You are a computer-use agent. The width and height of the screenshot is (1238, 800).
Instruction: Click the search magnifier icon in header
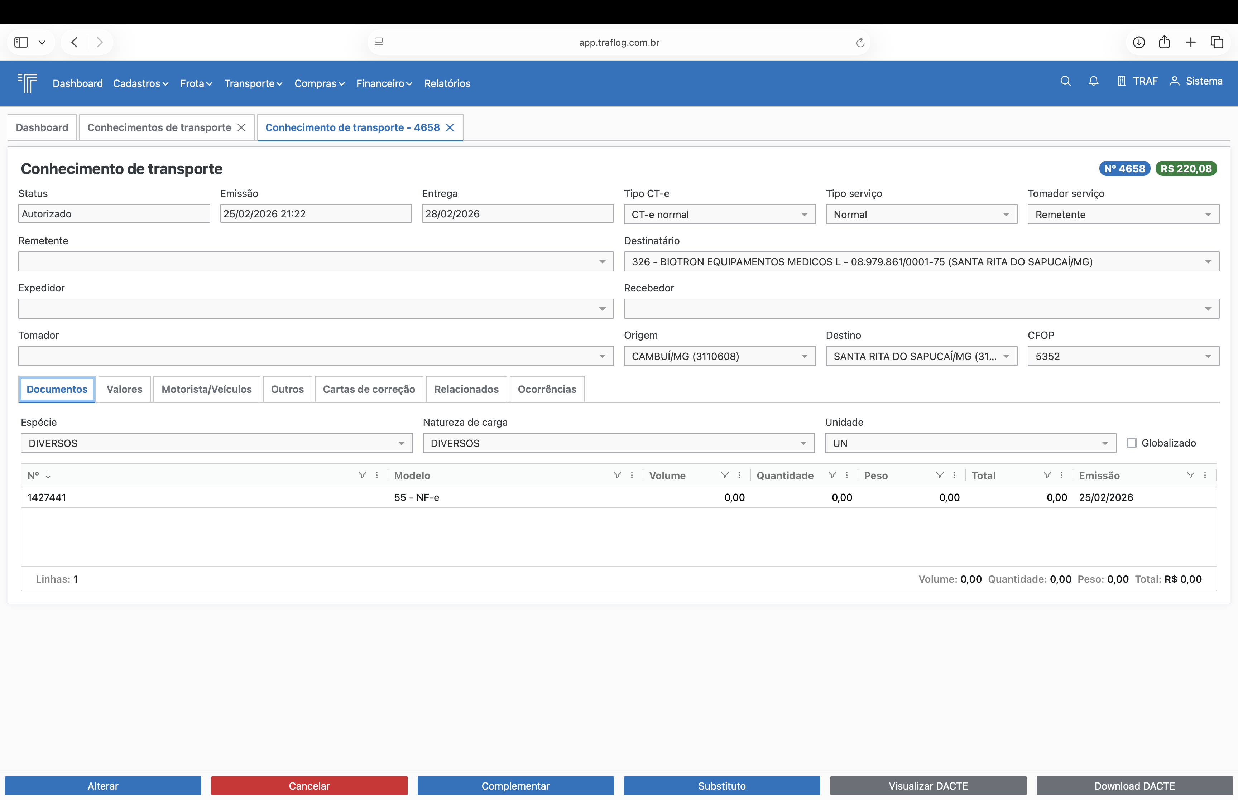(x=1065, y=81)
